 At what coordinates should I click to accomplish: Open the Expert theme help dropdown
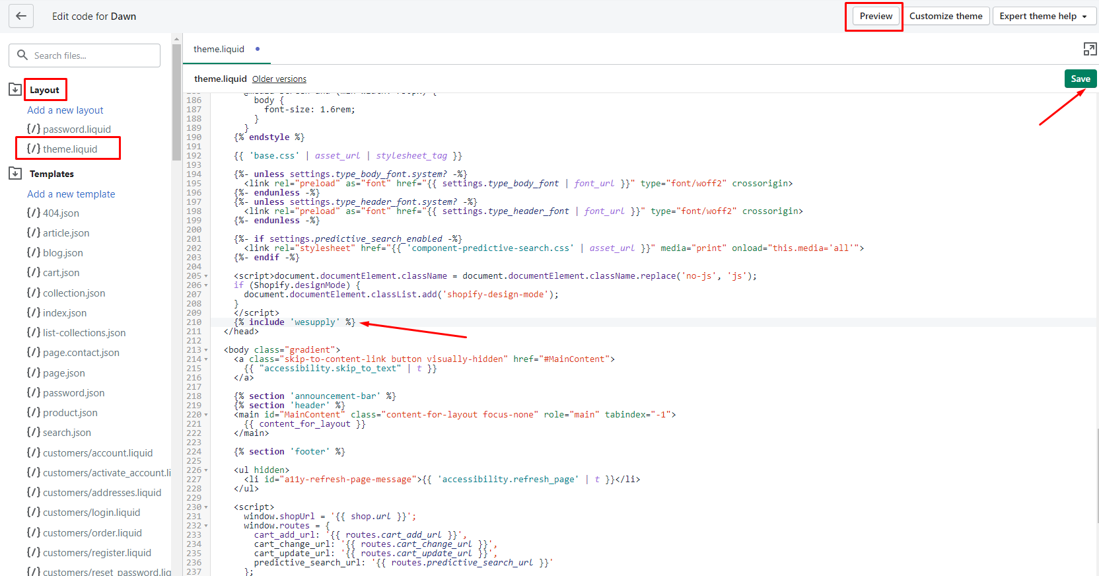click(x=1045, y=16)
